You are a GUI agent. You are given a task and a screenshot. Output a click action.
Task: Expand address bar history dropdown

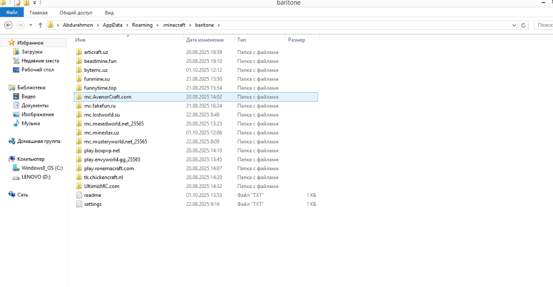514,25
